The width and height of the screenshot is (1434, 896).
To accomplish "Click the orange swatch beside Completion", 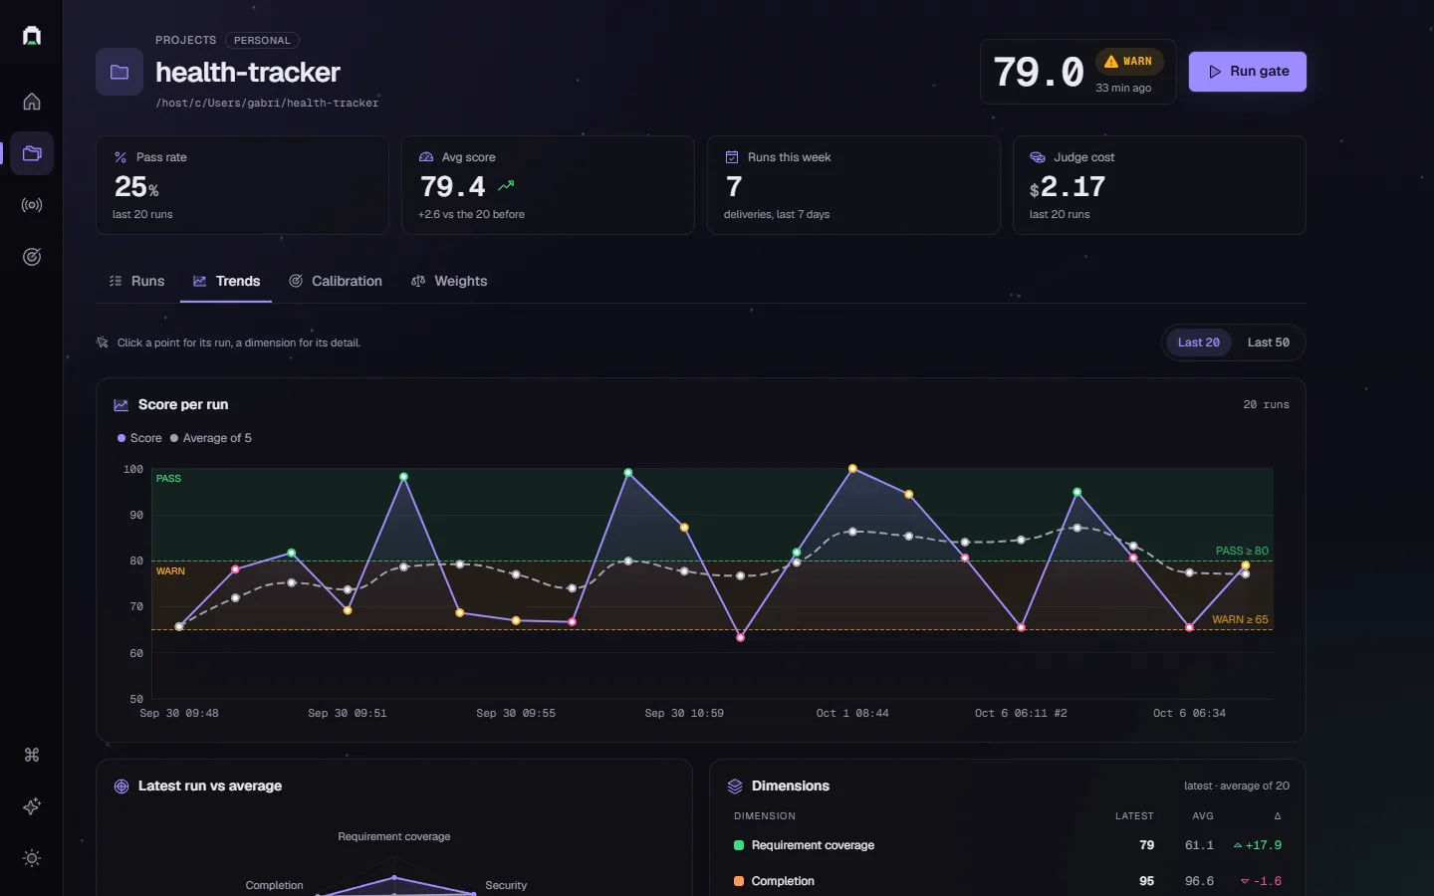I will 739,881.
